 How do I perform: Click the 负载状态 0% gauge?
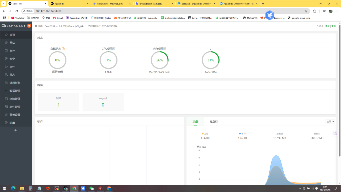tap(57, 60)
